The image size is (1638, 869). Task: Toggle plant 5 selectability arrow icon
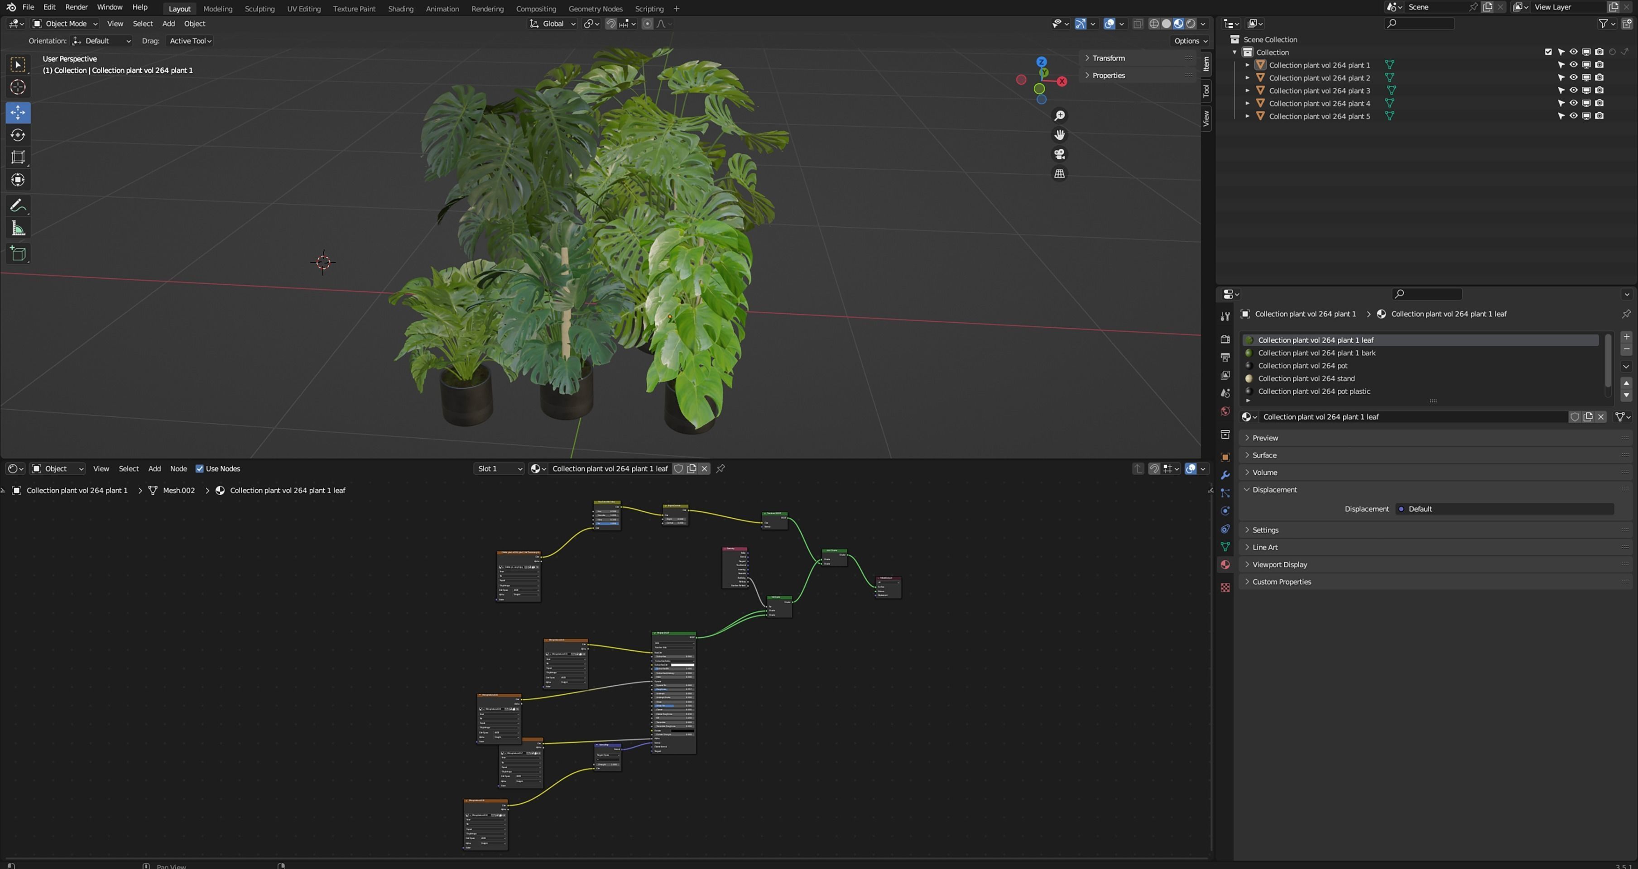[1561, 116]
